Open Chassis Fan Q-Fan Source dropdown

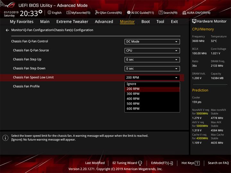pos(152,51)
